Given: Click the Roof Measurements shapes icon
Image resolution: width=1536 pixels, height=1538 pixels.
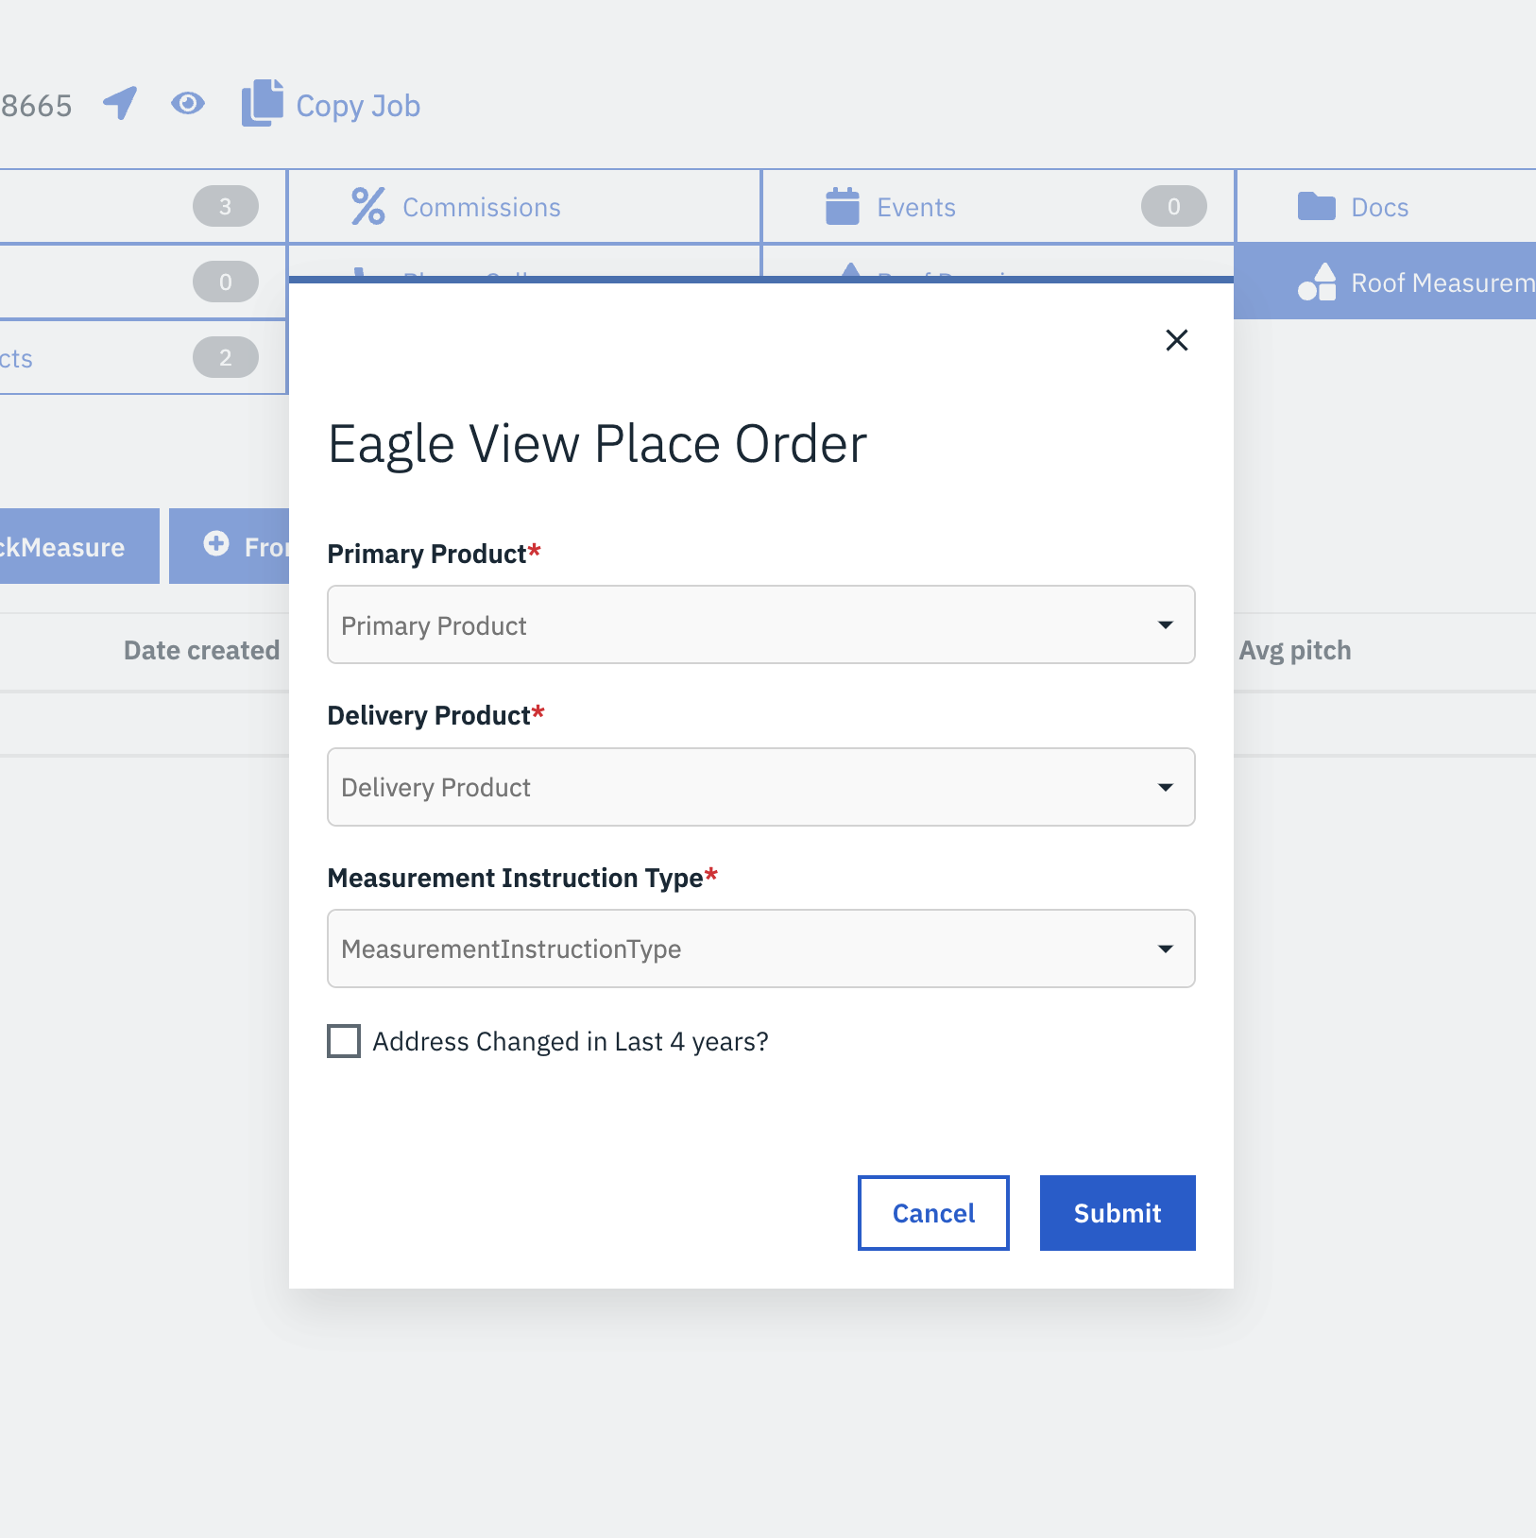Looking at the screenshot, I should click(x=1317, y=282).
